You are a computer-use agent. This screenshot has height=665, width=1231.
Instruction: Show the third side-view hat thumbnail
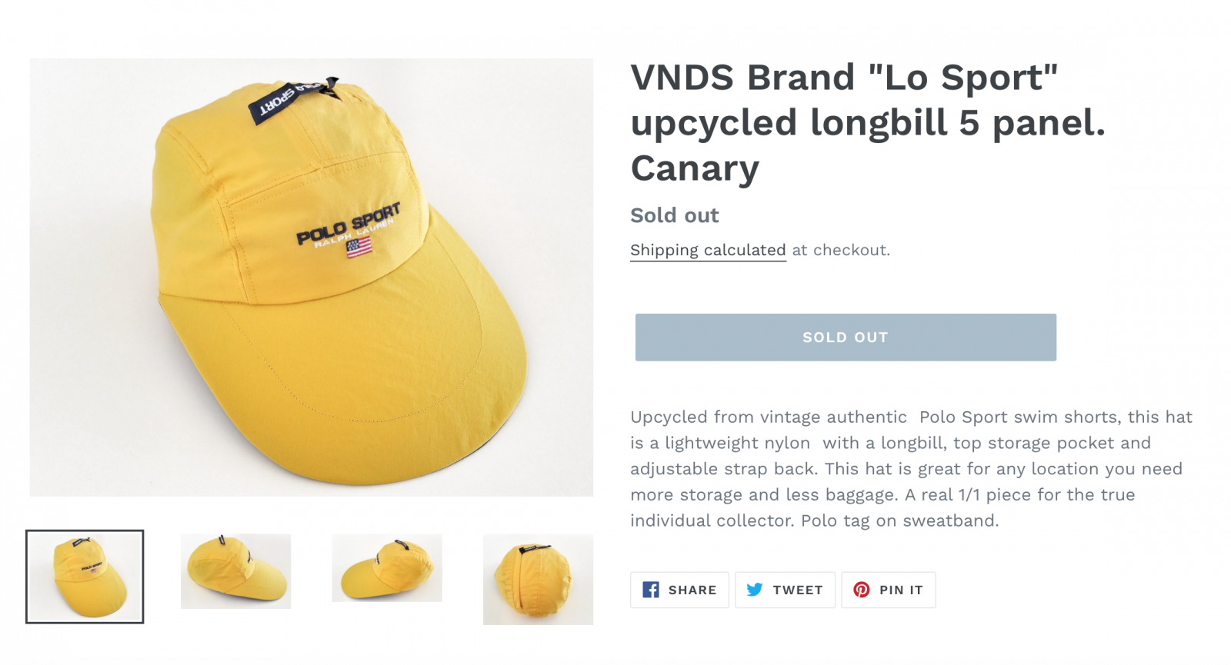click(x=387, y=568)
